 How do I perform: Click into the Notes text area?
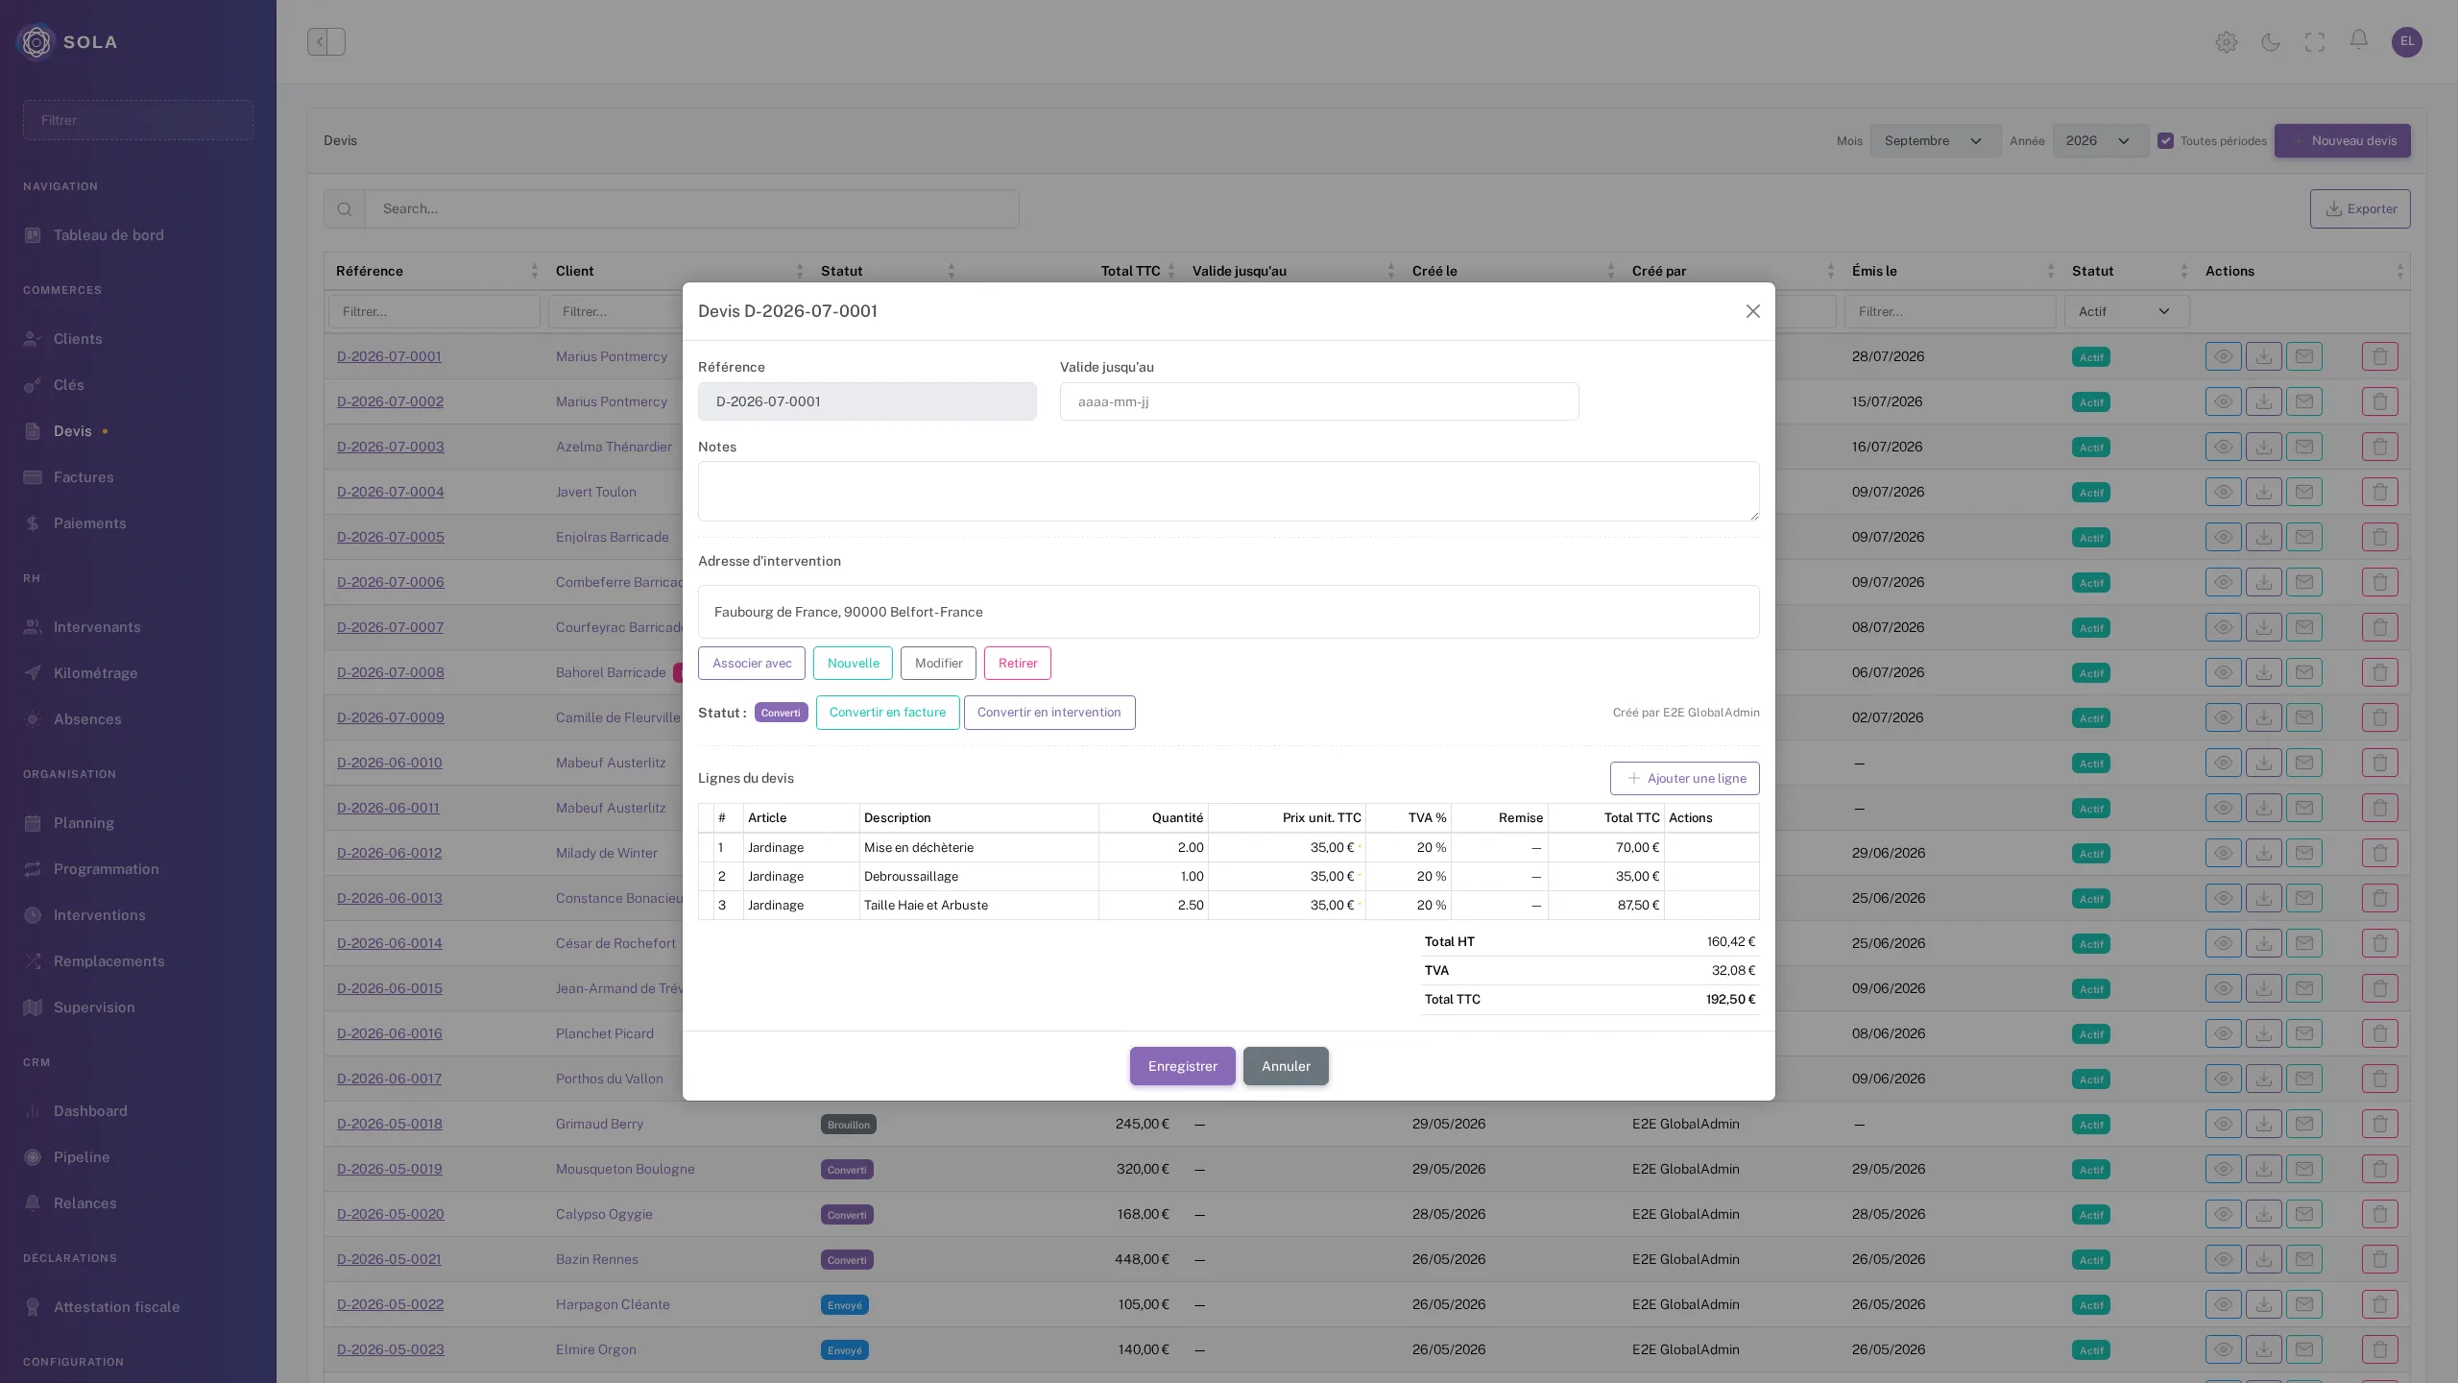pyautogui.click(x=1229, y=492)
